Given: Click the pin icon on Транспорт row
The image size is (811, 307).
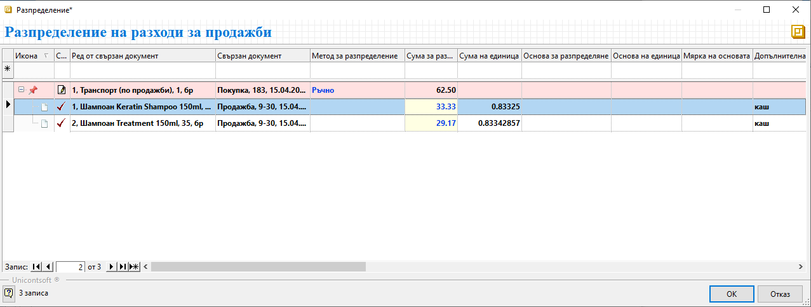Looking at the screenshot, I should [x=33, y=90].
